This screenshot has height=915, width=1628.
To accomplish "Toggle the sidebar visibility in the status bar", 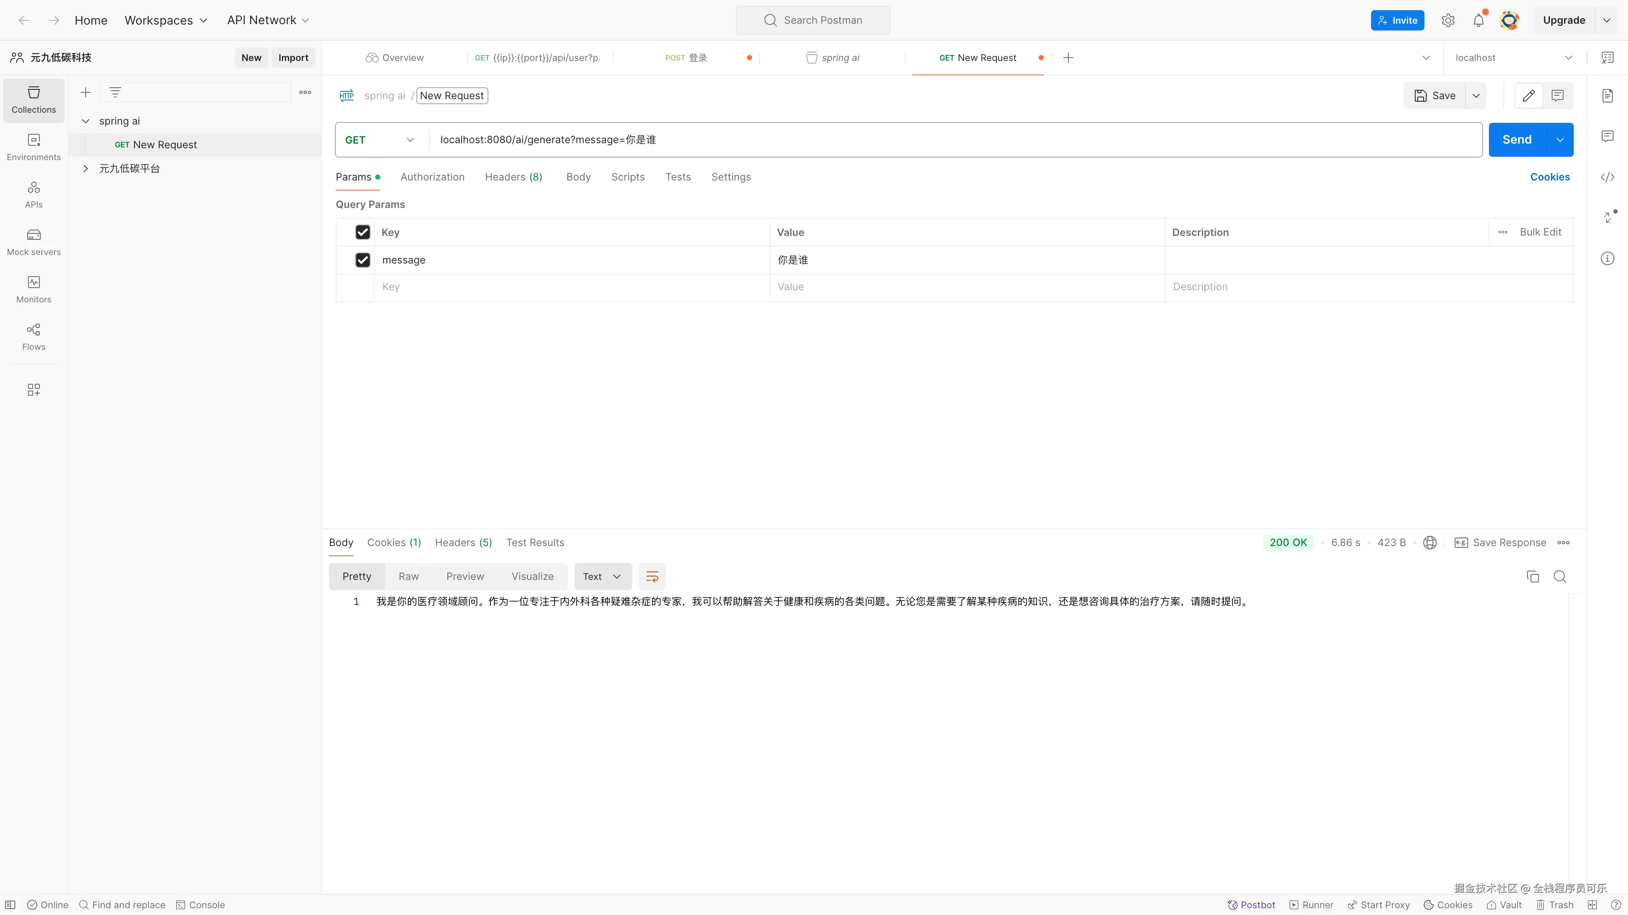I will (x=10, y=904).
